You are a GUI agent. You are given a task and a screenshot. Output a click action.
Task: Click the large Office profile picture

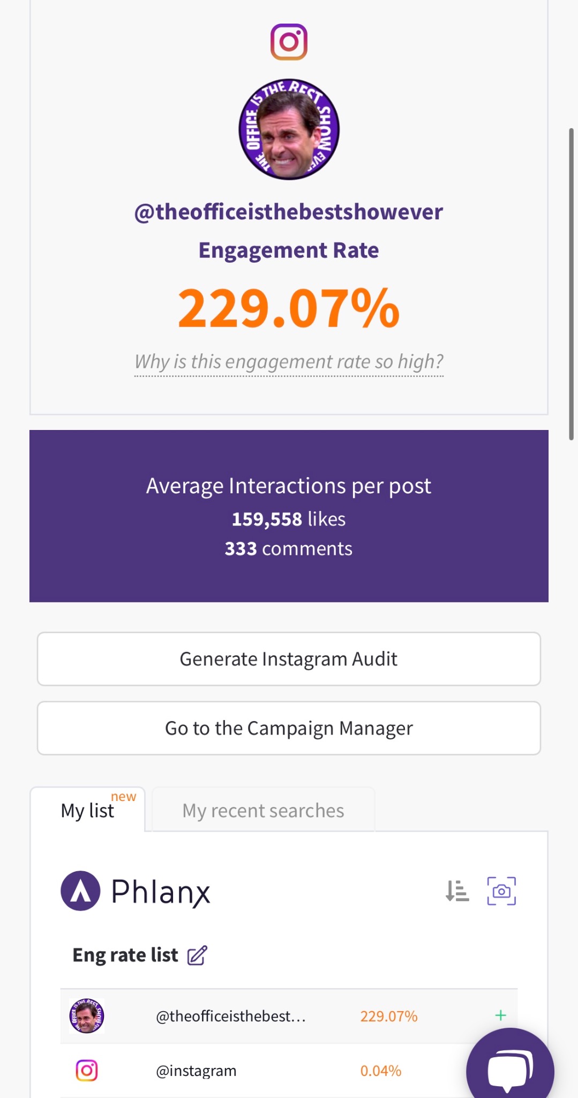coord(289,130)
